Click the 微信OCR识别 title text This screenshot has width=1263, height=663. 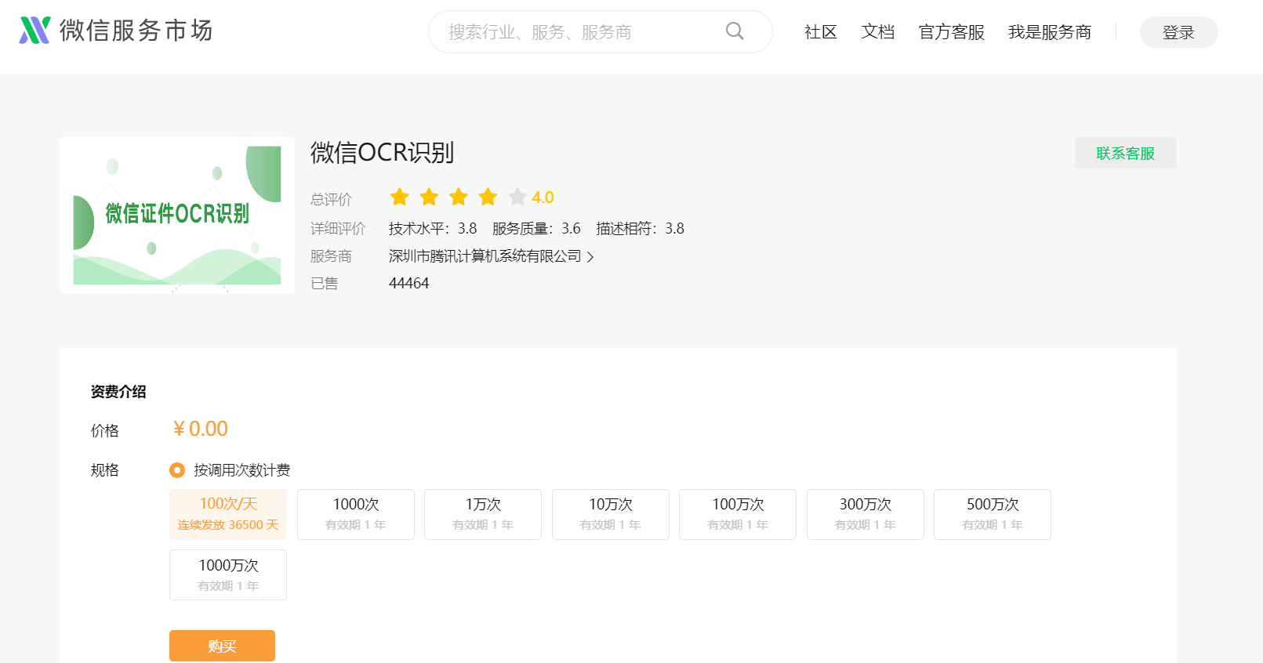point(383,153)
